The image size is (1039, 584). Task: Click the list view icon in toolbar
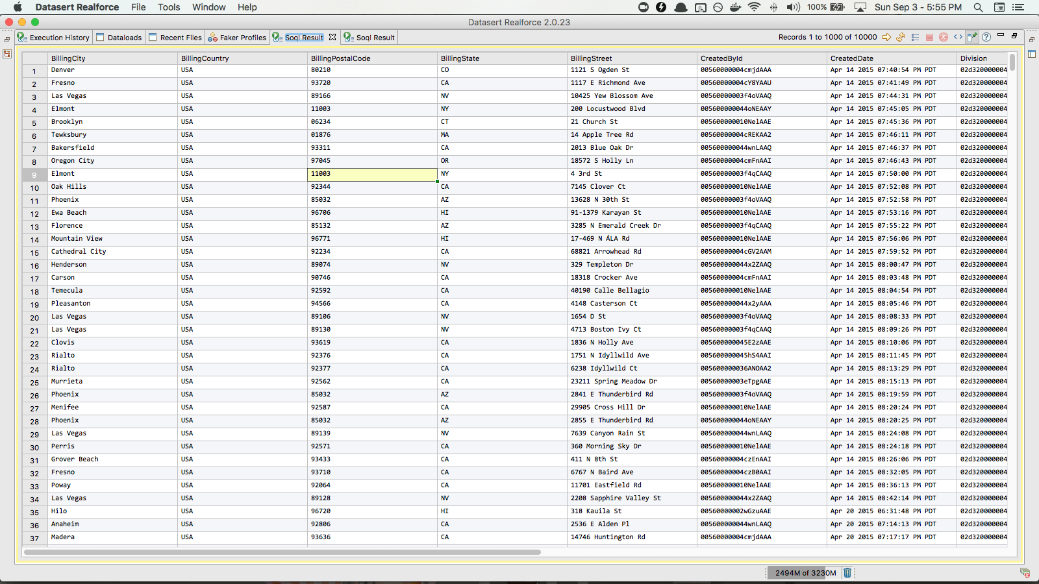[x=915, y=37]
